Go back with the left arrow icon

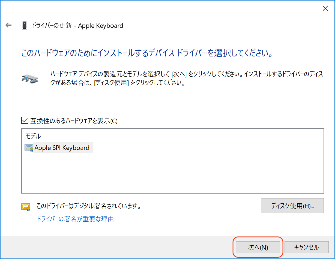coord(8,25)
